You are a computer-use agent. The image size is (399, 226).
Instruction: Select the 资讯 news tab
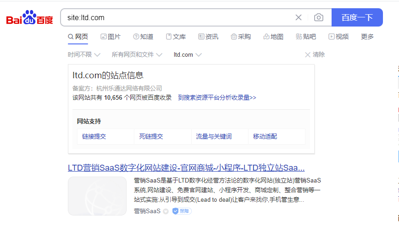[208, 37]
